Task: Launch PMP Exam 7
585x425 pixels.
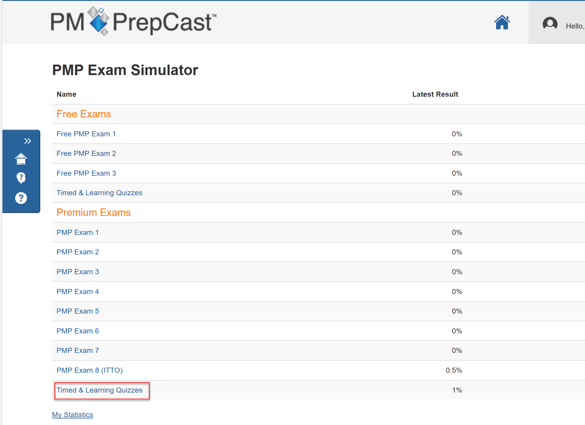Action: [x=77, y=351]
